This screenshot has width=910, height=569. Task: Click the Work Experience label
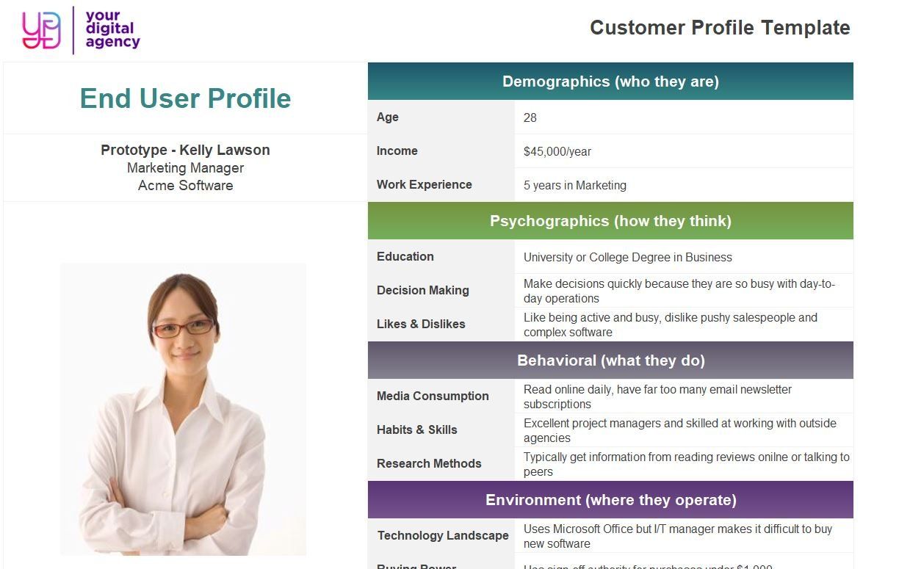[425, 184]
